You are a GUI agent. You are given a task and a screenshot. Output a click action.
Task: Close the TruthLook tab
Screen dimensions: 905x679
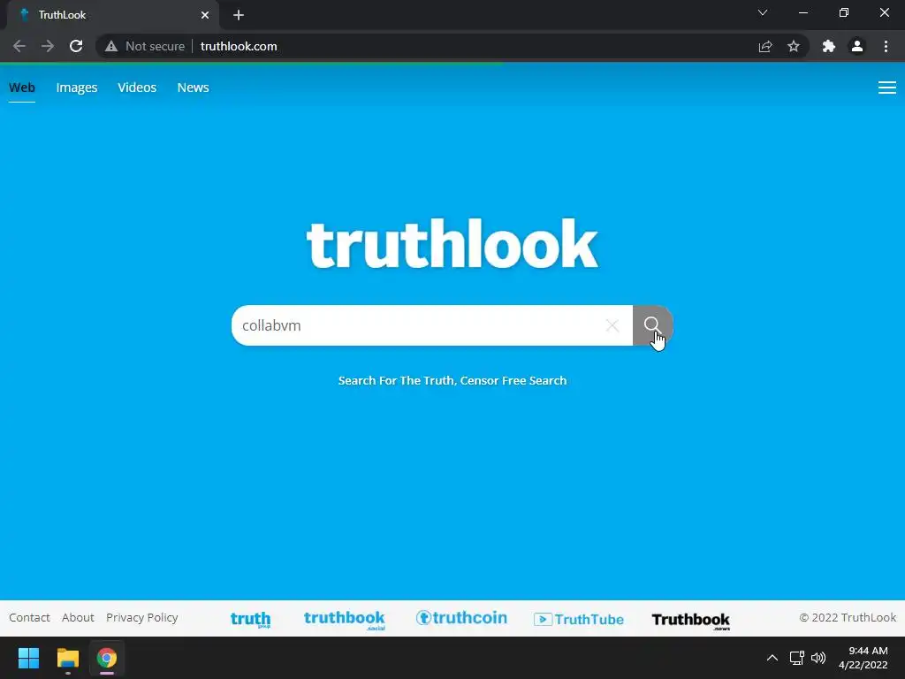coord(205,15)
